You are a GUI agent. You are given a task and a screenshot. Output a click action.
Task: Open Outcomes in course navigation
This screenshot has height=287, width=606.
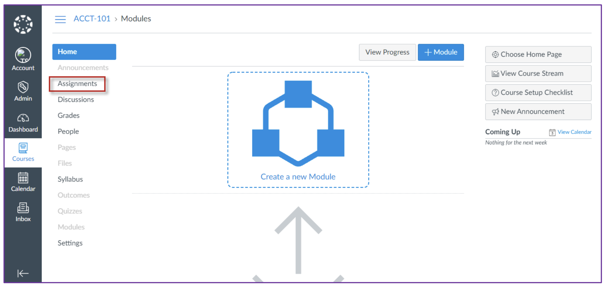[74, 195]
